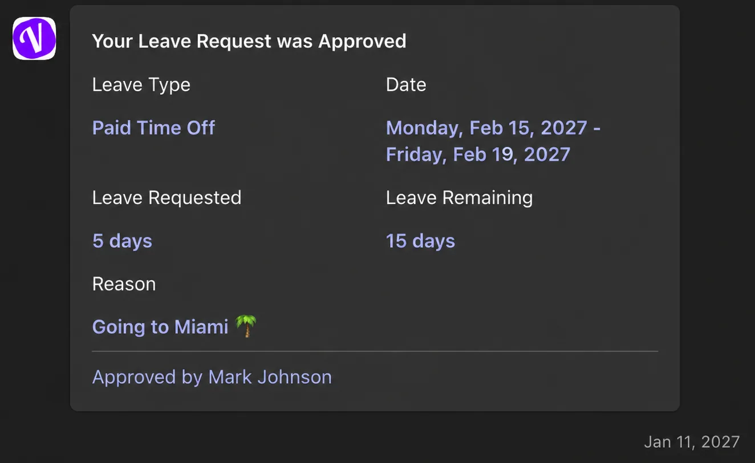Click the 'Date' field label
The height and width of the screenshot is (463, 755).
click(406, 84)
